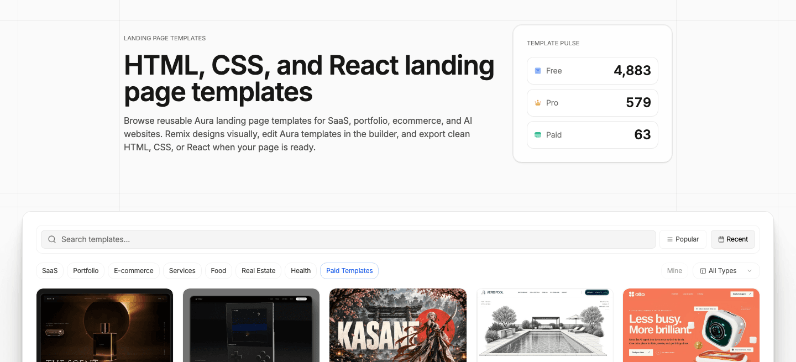Sort templates by Popular
Screen dimensions: 796x362
tap(683, 239)
